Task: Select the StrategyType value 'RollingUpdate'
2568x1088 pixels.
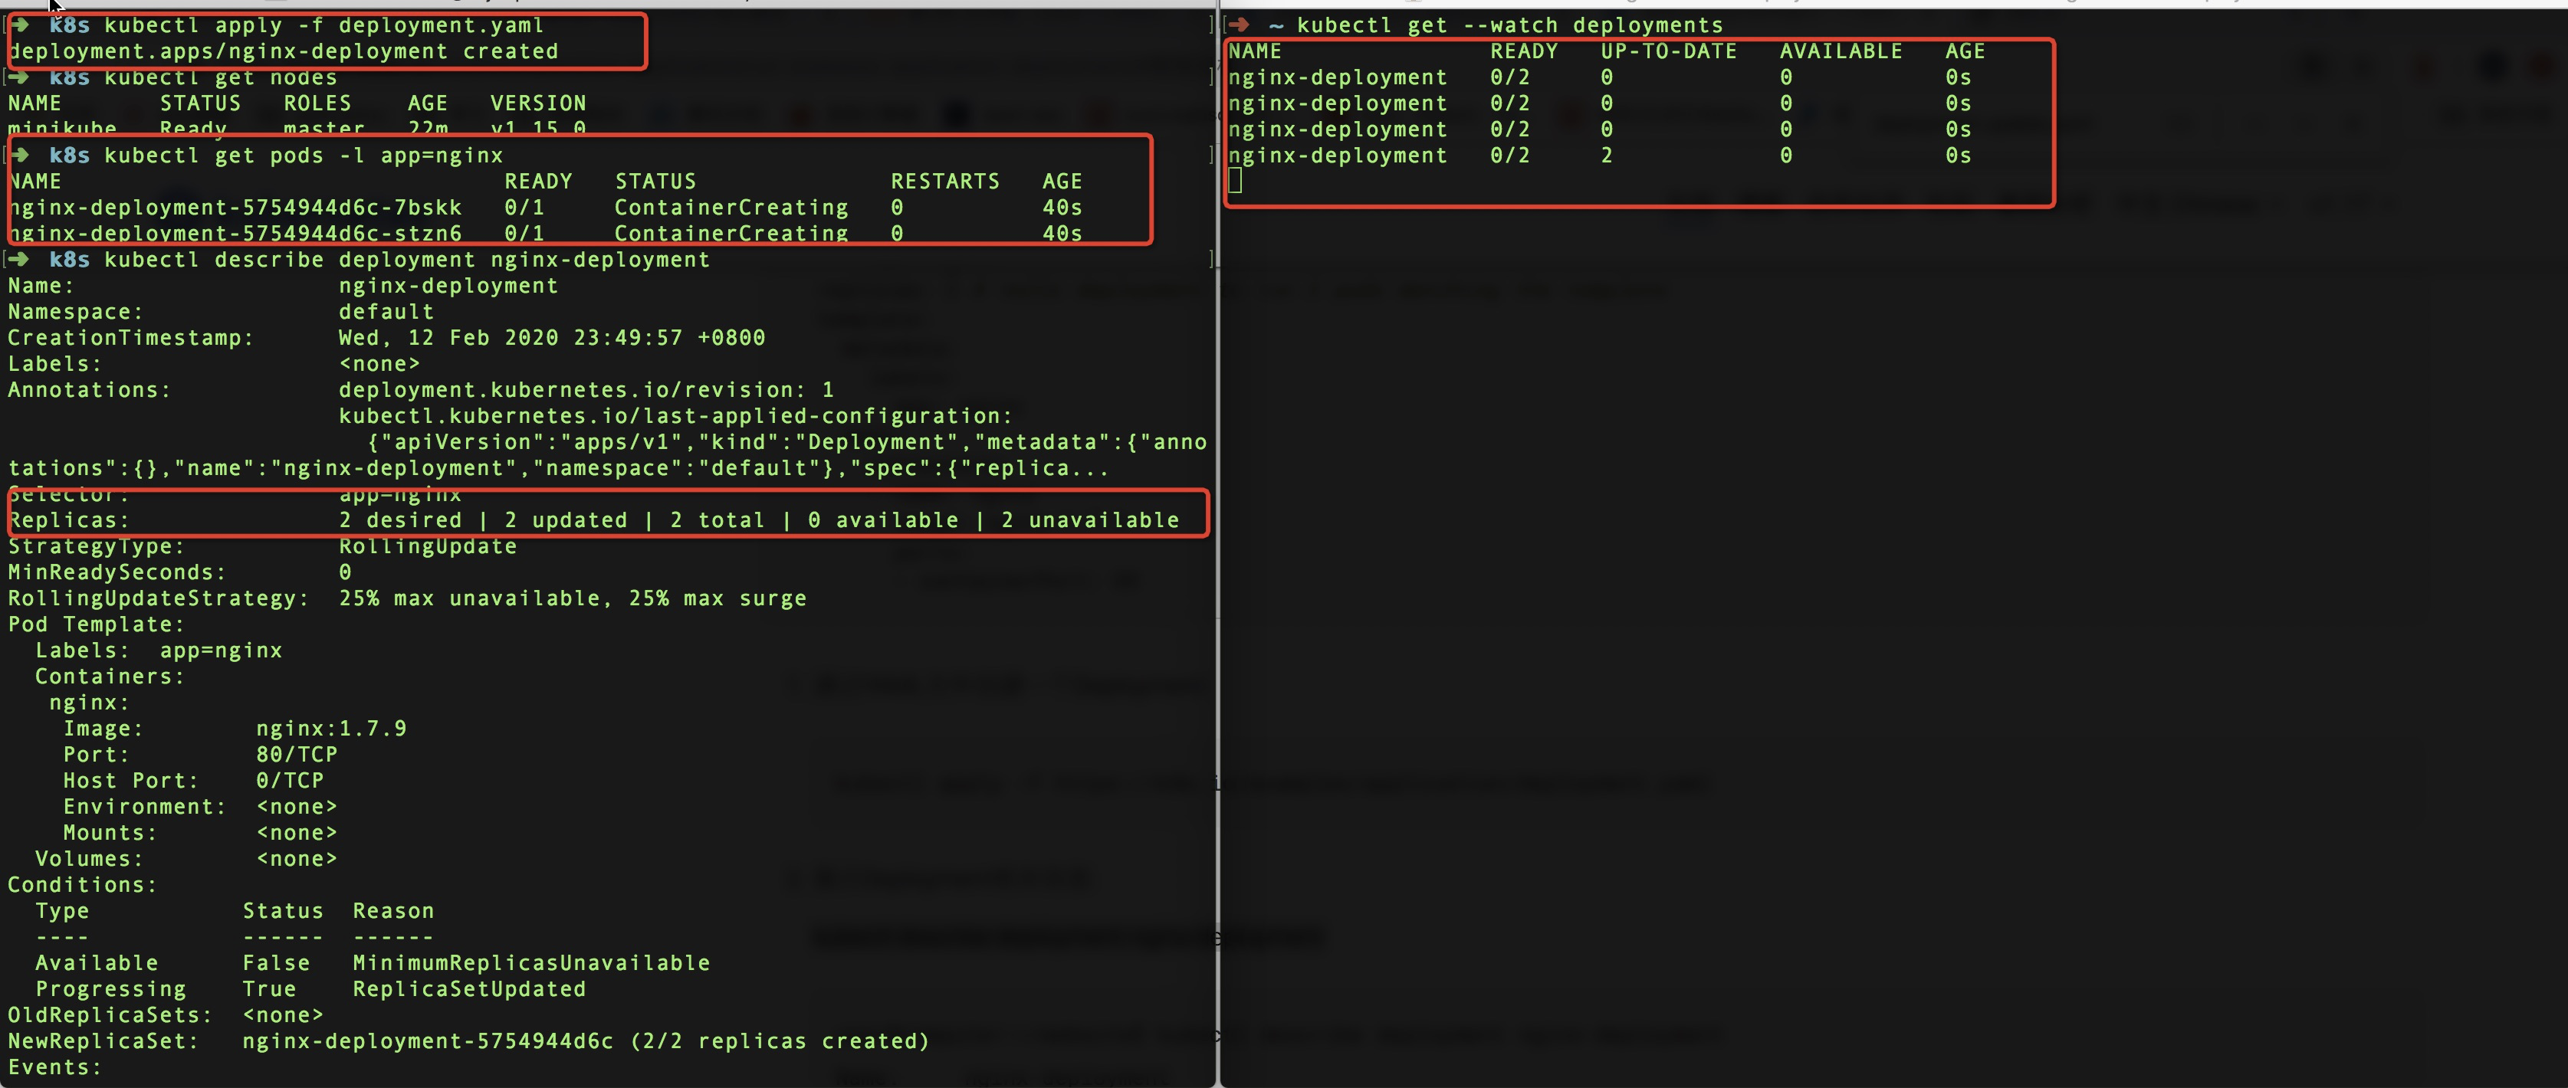Action: [427, 546]
